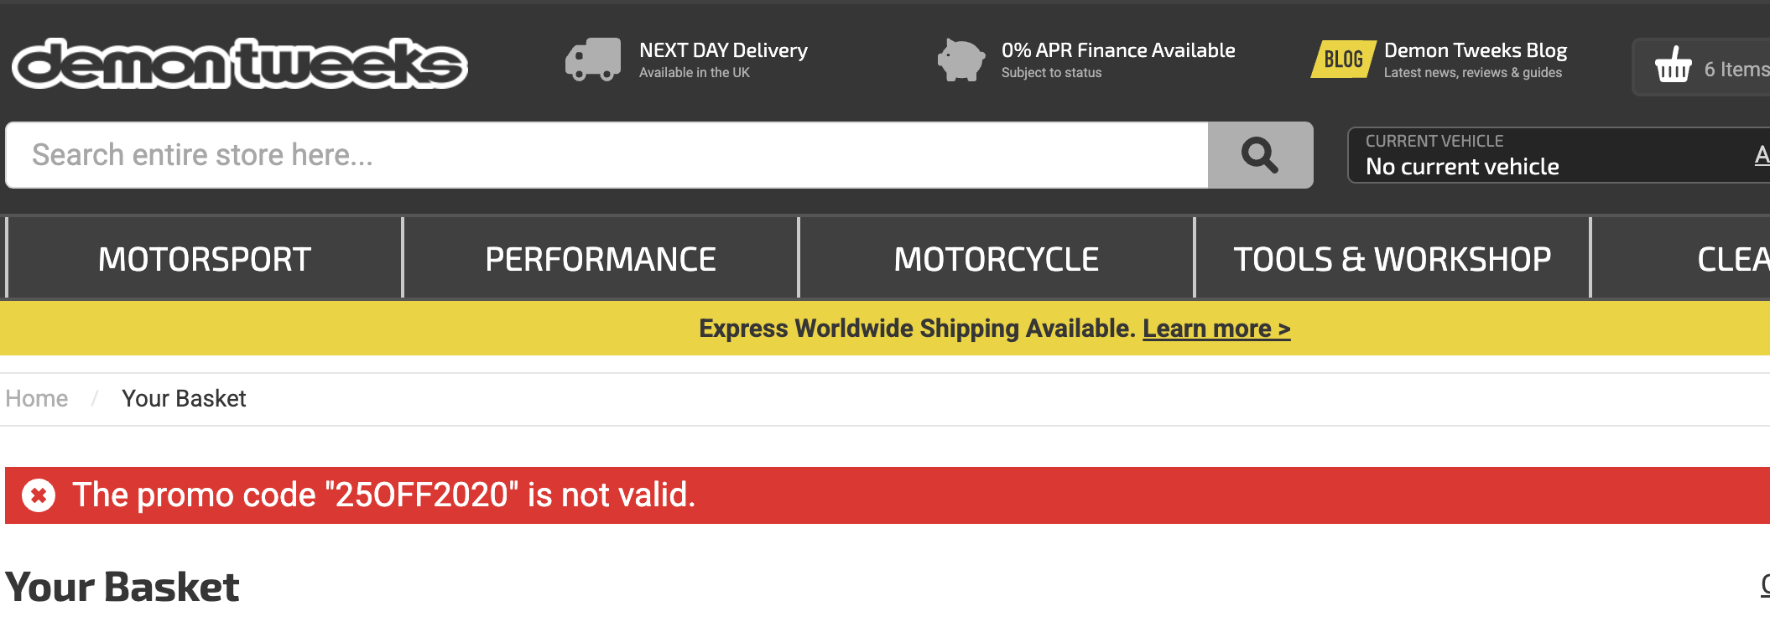The height and width of the screenshot is (627, 1770).
Task: Open the shopping basket icon
Action: [x=1673, y=65]
